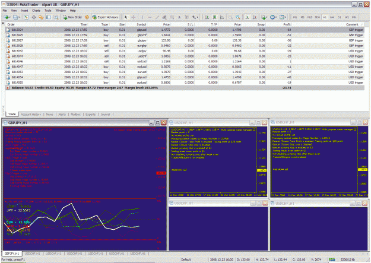Open the Help menu
The width and height of the screenshot is (371, 263).
click(x=73, y=11)
